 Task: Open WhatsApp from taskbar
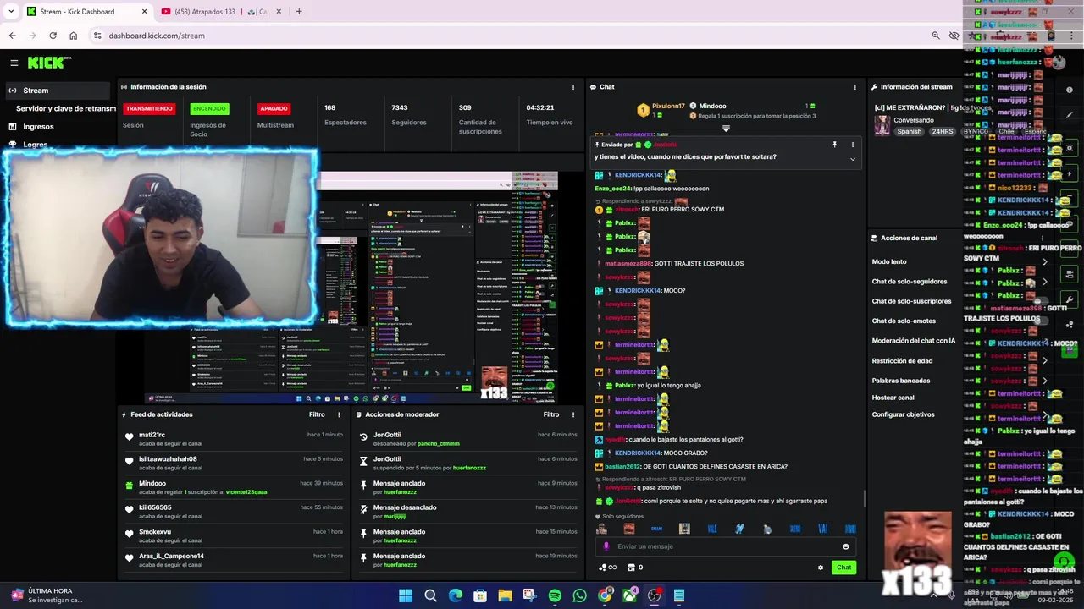pos(579,595)
